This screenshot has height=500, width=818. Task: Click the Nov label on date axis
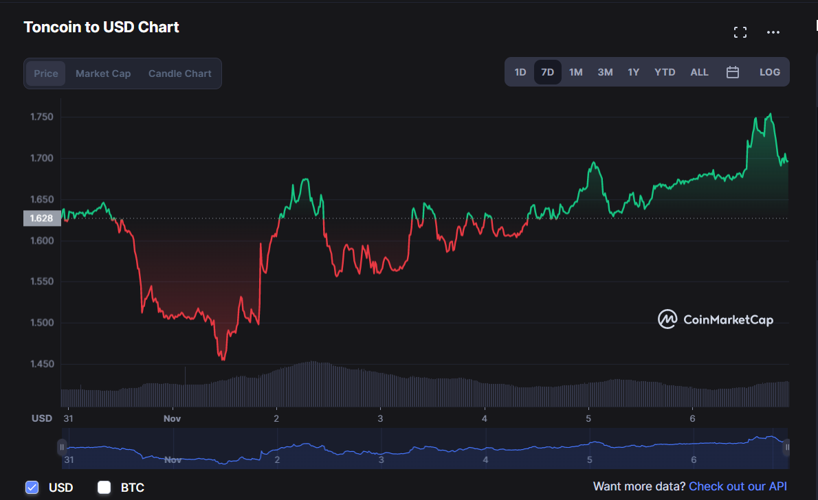[172, 419]
